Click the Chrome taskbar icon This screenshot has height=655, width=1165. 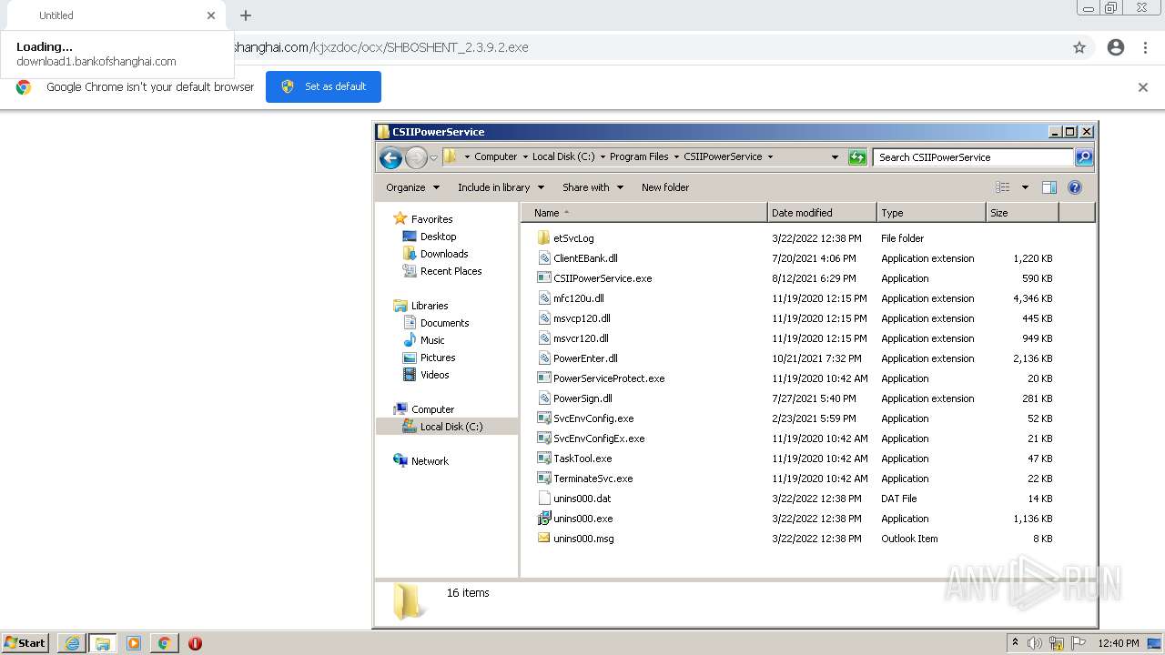(164, 643)
